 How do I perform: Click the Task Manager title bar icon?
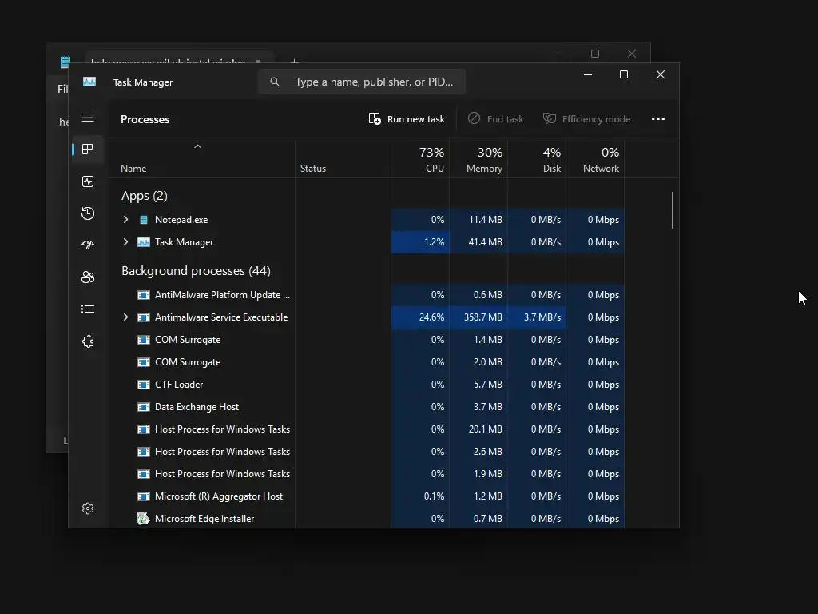[x=89, y=82]
